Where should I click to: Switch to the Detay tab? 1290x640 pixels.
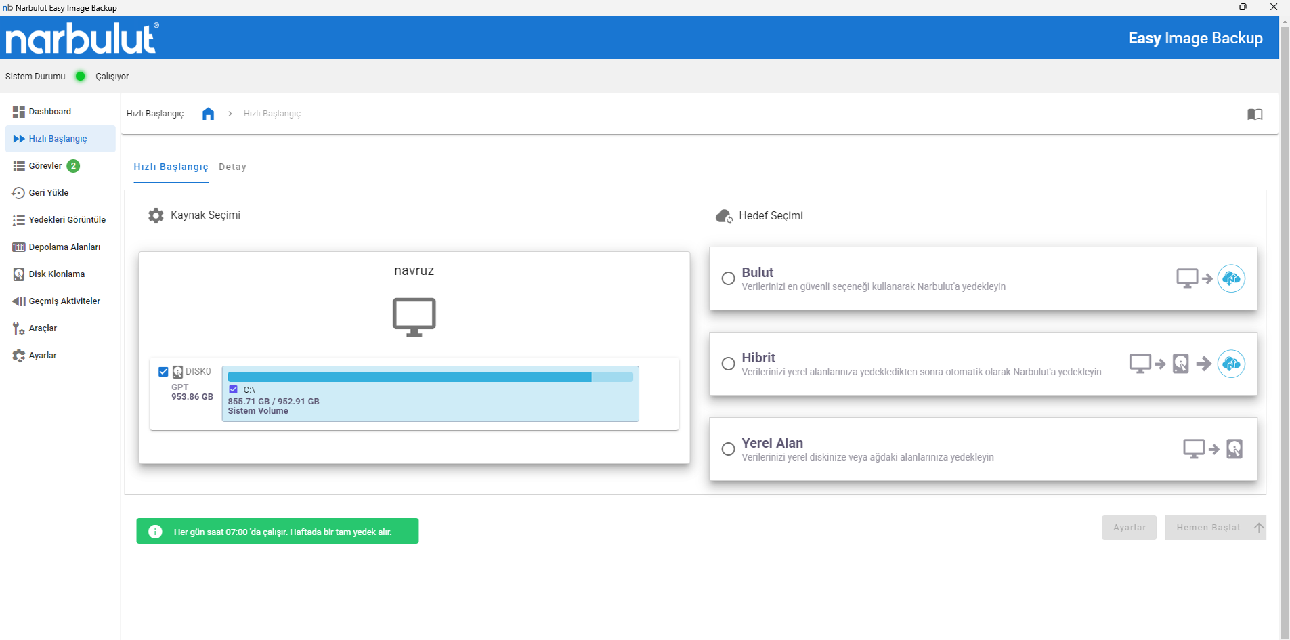point(232,167)
